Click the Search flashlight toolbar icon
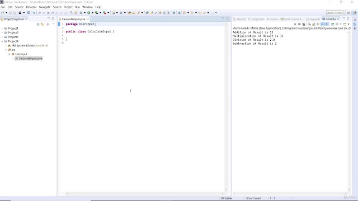Screen dimensions: 358x201 (138, 13)
